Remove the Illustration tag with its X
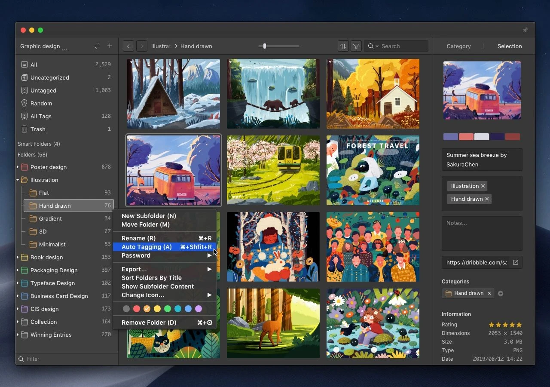The width and height of the screenshot is (550, 387). [483, 186]
